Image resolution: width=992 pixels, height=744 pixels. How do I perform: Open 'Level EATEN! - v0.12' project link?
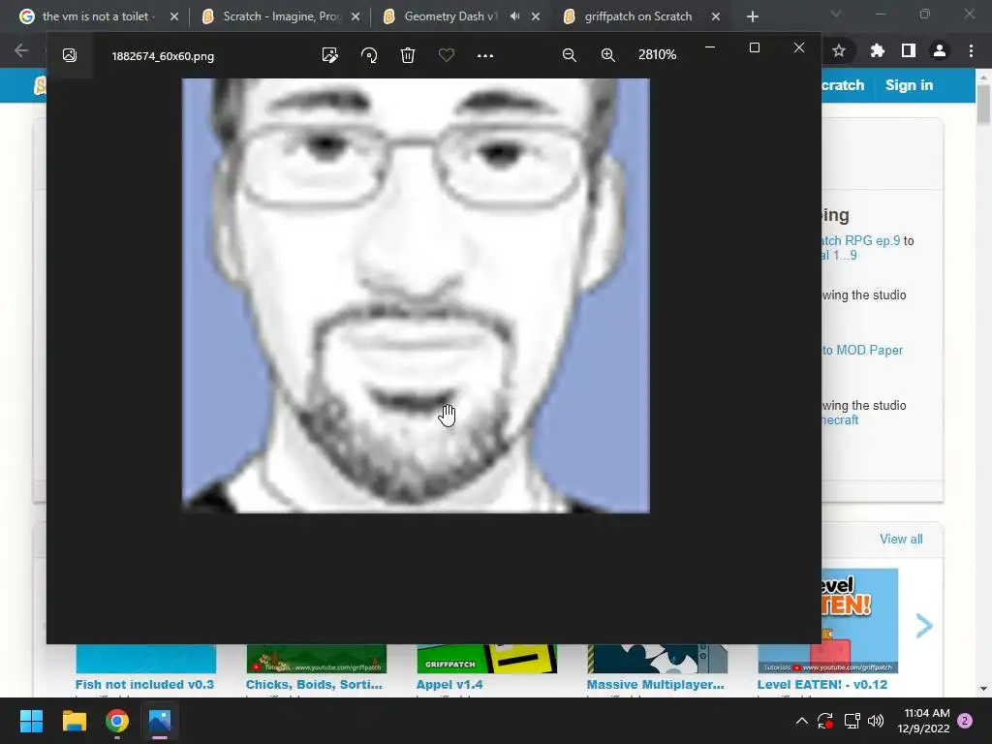[x=822, y=685]
